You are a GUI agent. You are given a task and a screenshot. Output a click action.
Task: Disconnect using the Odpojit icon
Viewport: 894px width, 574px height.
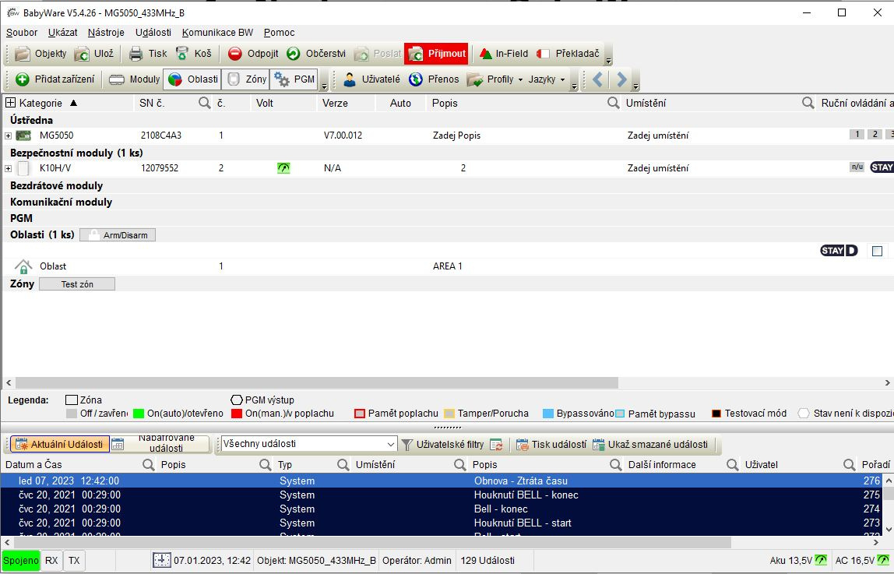[x=234, y=54]
